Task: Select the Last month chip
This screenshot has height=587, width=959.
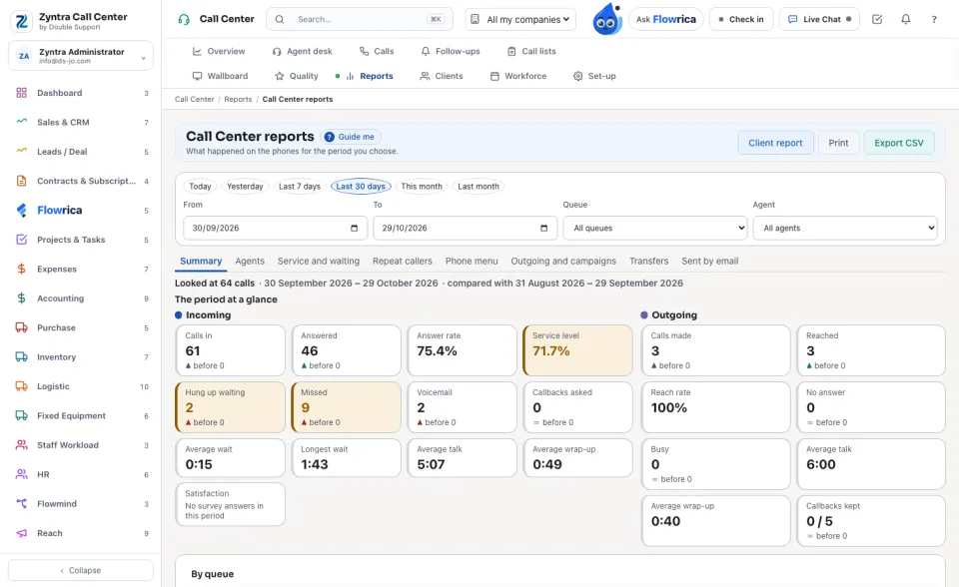Action: (x=479, y=187)
